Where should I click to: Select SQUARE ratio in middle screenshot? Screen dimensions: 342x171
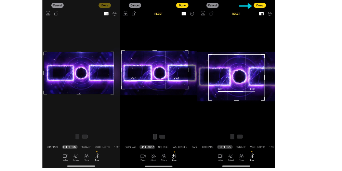click(163, 147)
